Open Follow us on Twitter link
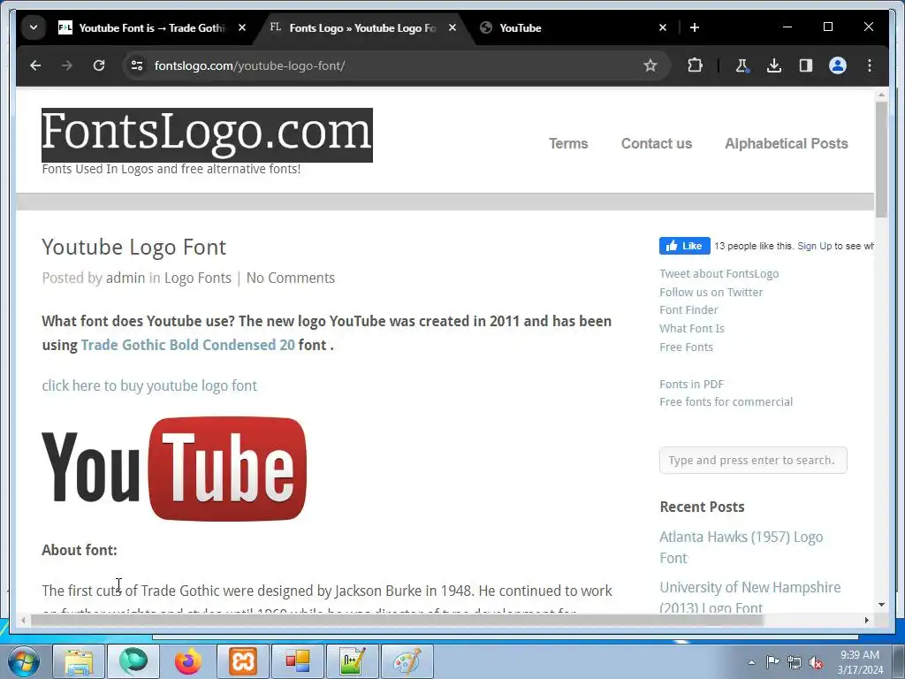 coord(711,292)
